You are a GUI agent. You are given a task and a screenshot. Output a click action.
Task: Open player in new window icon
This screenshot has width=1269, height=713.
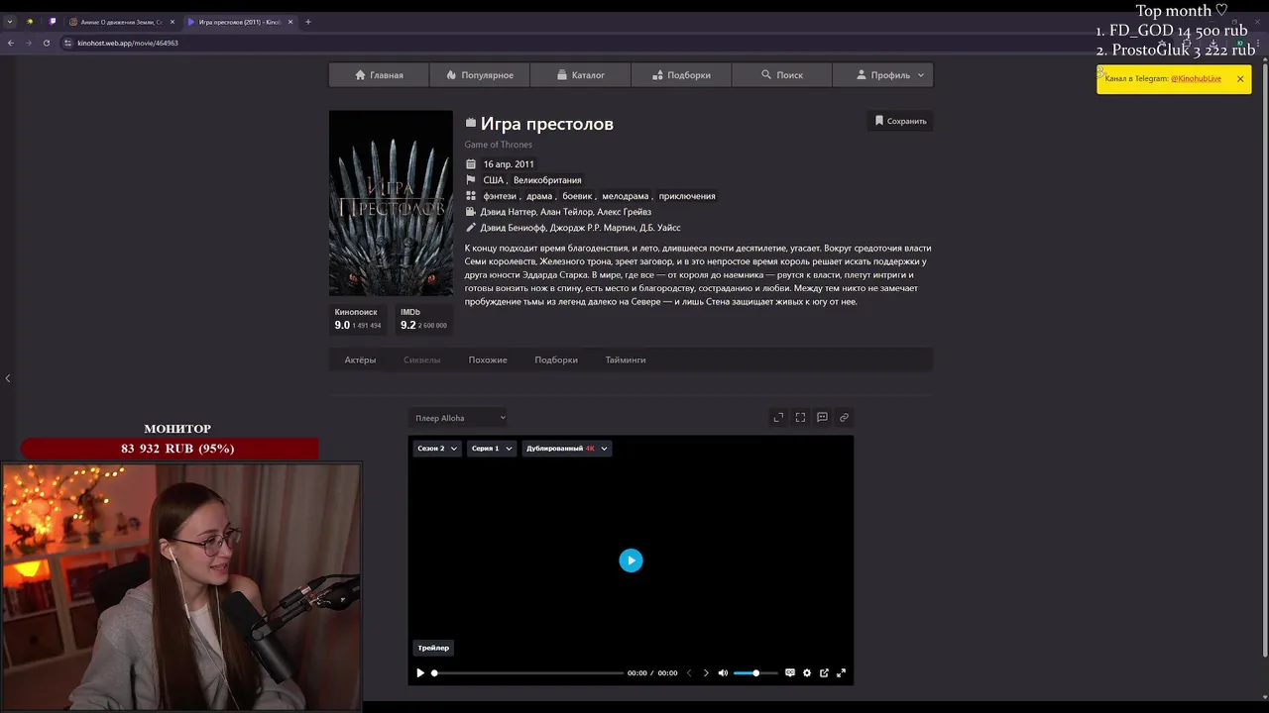(x=824, y=673)
